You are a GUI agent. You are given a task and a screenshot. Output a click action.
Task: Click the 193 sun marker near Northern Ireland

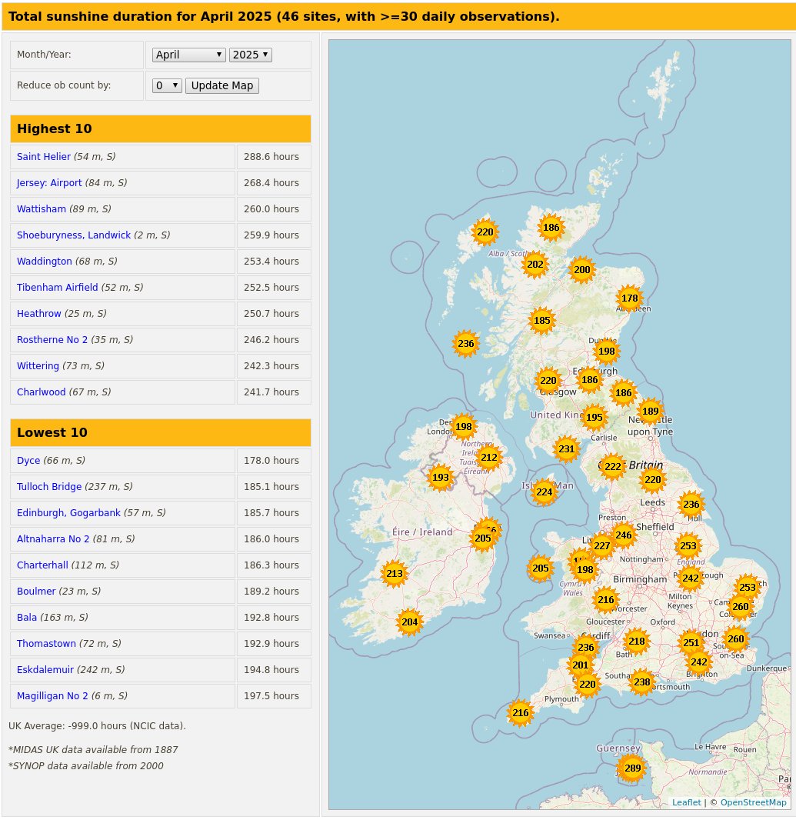440,477
